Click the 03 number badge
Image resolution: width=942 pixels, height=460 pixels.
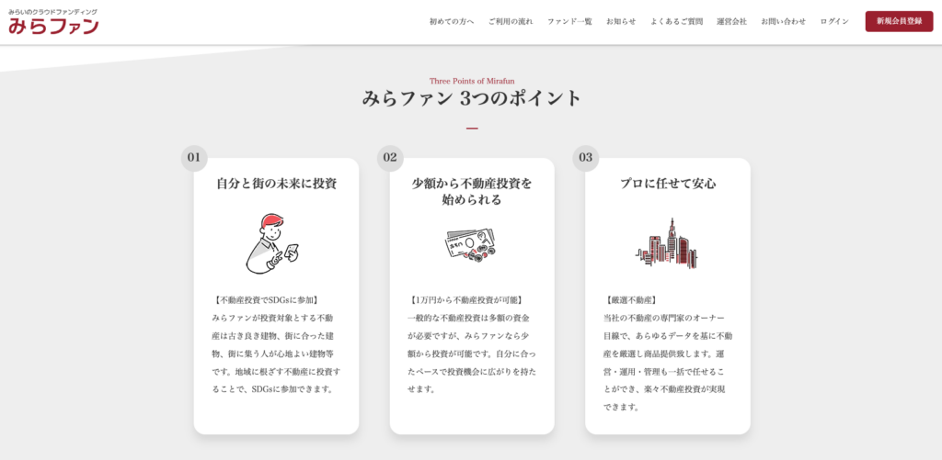[x=586, y=158]
